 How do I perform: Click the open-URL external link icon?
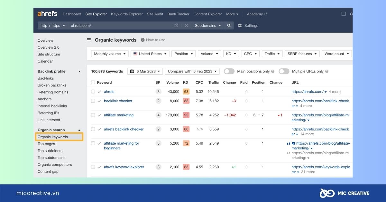tap(176, 26)
